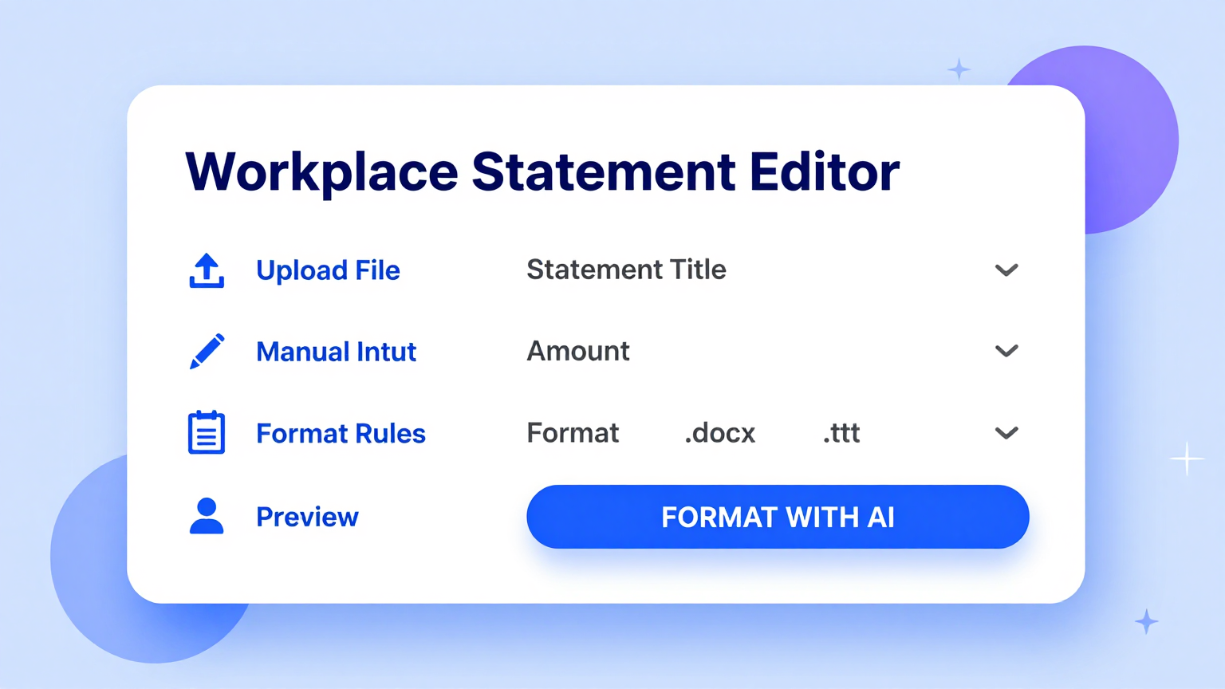Click the Format label
Image resolution: width=1225 pixels, height=689 pixels.
tap(573, 433)
